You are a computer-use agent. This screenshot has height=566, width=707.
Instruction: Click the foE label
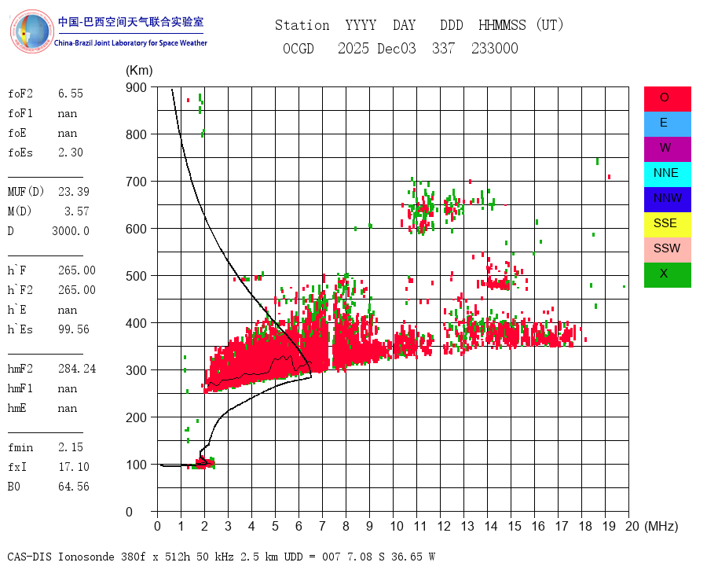(17, 133)
